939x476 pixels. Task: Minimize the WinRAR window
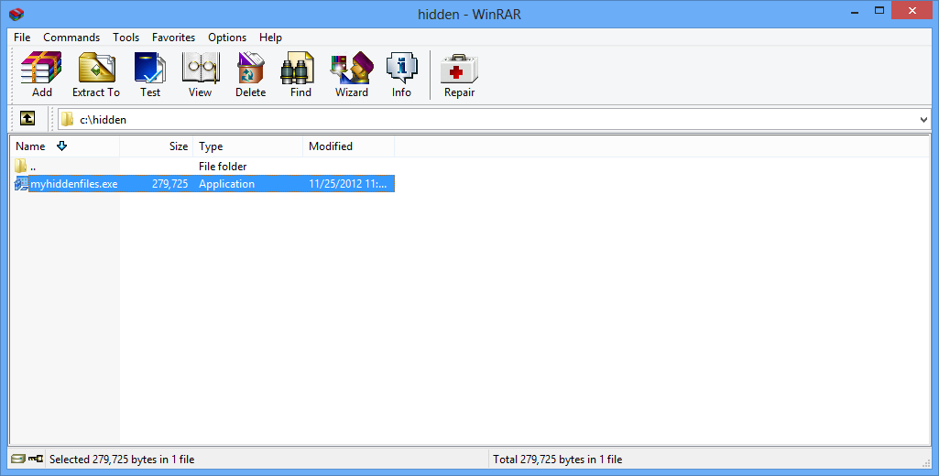pyautogui.click(x=855, y=11)
